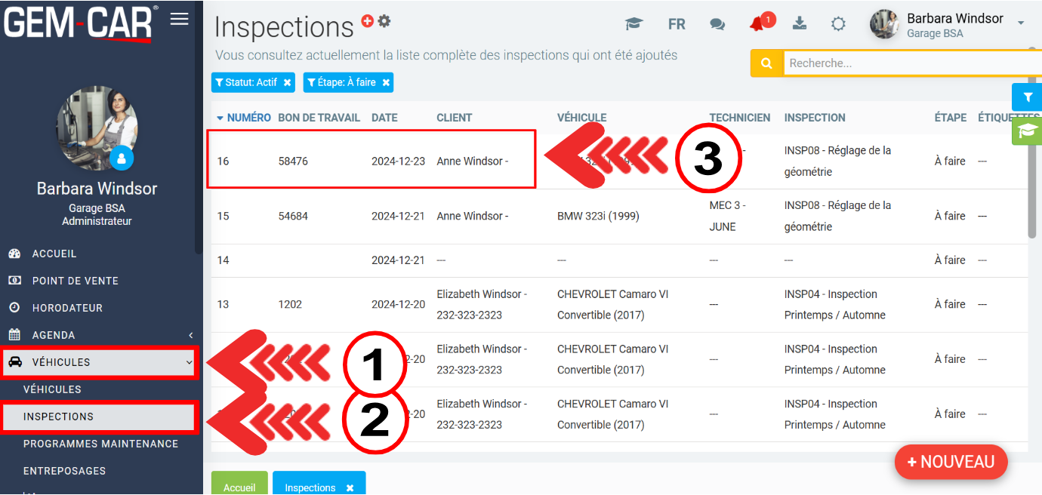Click the download icon in top bar
This screenshot has width=1042, height=495.
[800, 23]
